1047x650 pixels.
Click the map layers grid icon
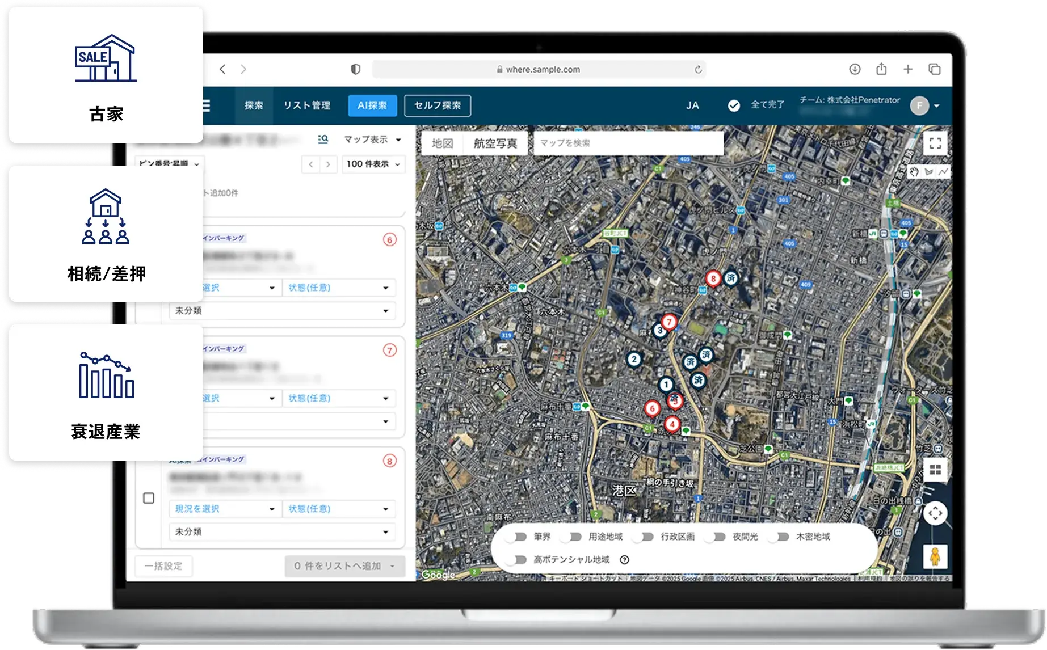pyautogui.click(x=935, y=470)
